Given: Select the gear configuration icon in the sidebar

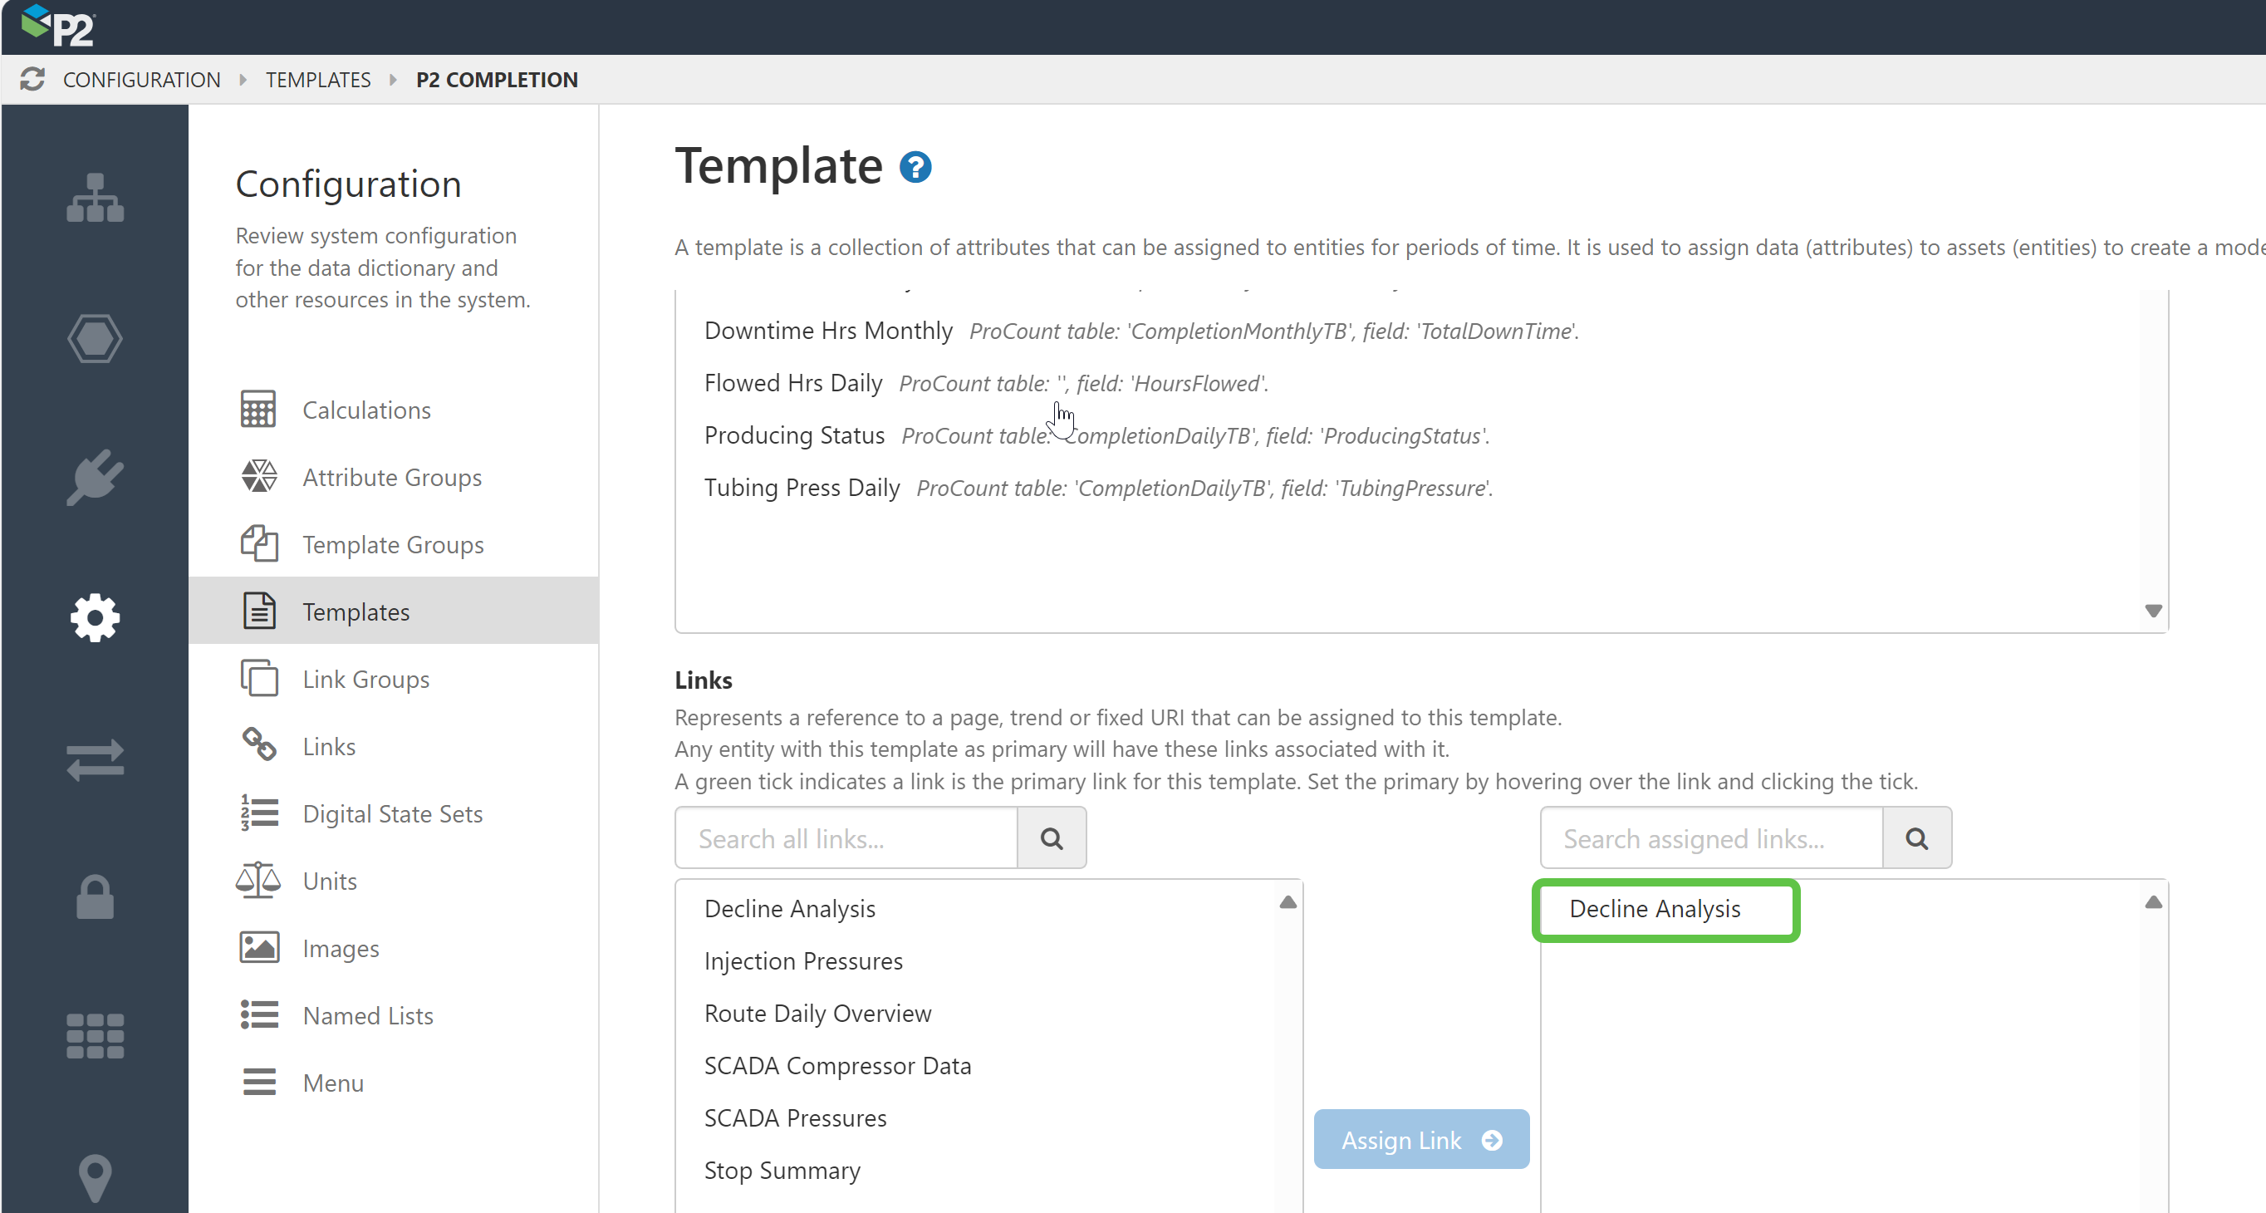Looking at the screenshot, I should pos(95,618).
